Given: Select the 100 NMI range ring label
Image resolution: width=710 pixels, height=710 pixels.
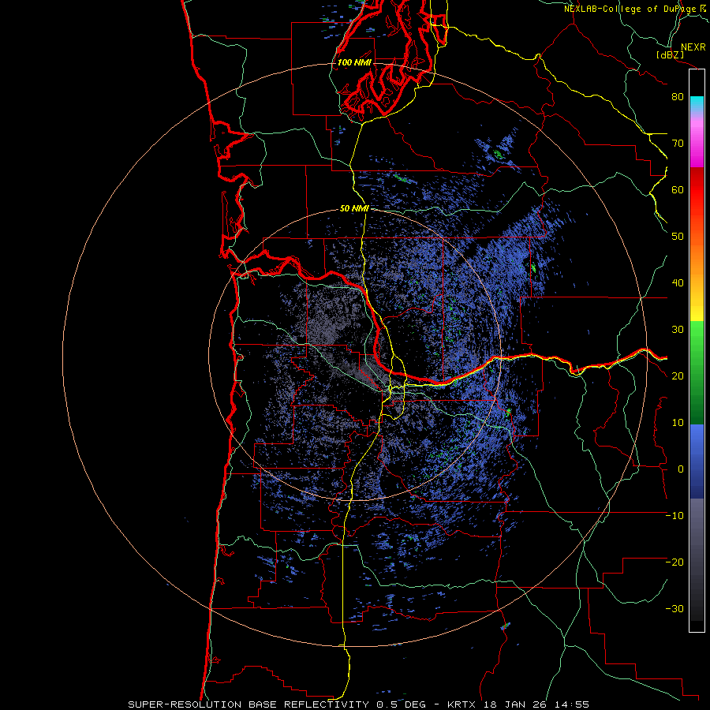Looking at the screenshot, I should (354, 62).
